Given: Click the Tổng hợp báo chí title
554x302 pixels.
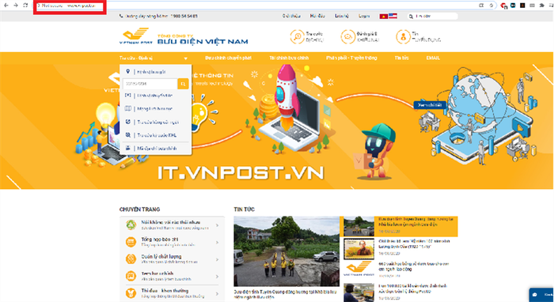Looking at the screenshot, I should point(160,240).
